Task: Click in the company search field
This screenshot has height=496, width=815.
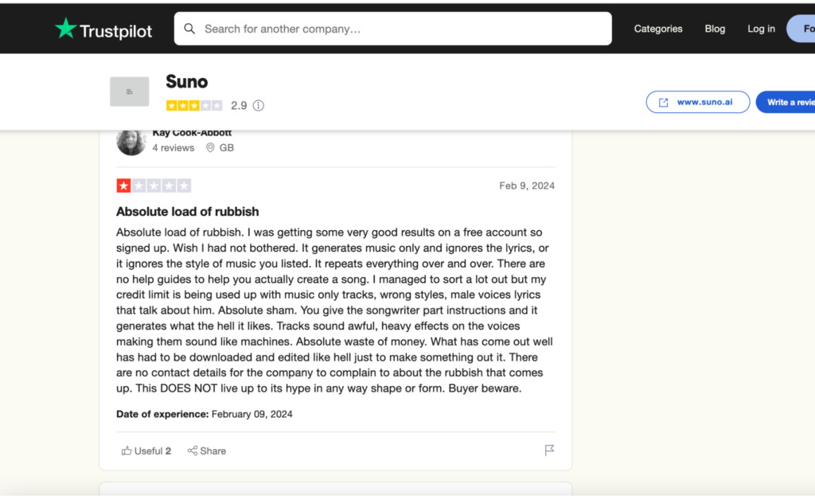Action: [393, 29]
